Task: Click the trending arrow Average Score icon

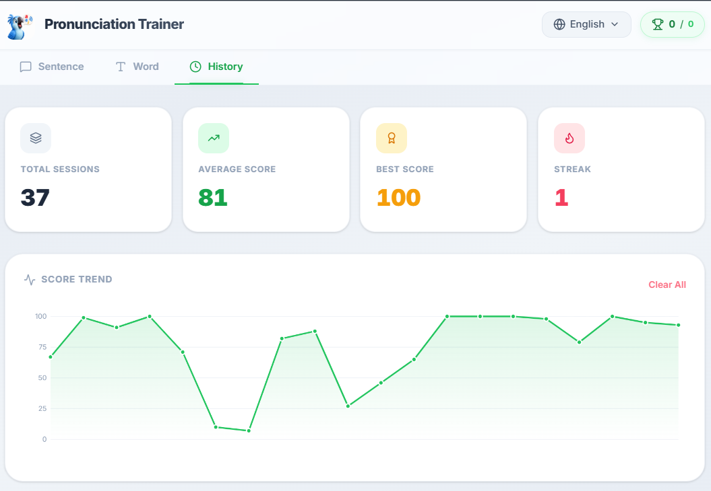Action: click(x=214, y=138)
